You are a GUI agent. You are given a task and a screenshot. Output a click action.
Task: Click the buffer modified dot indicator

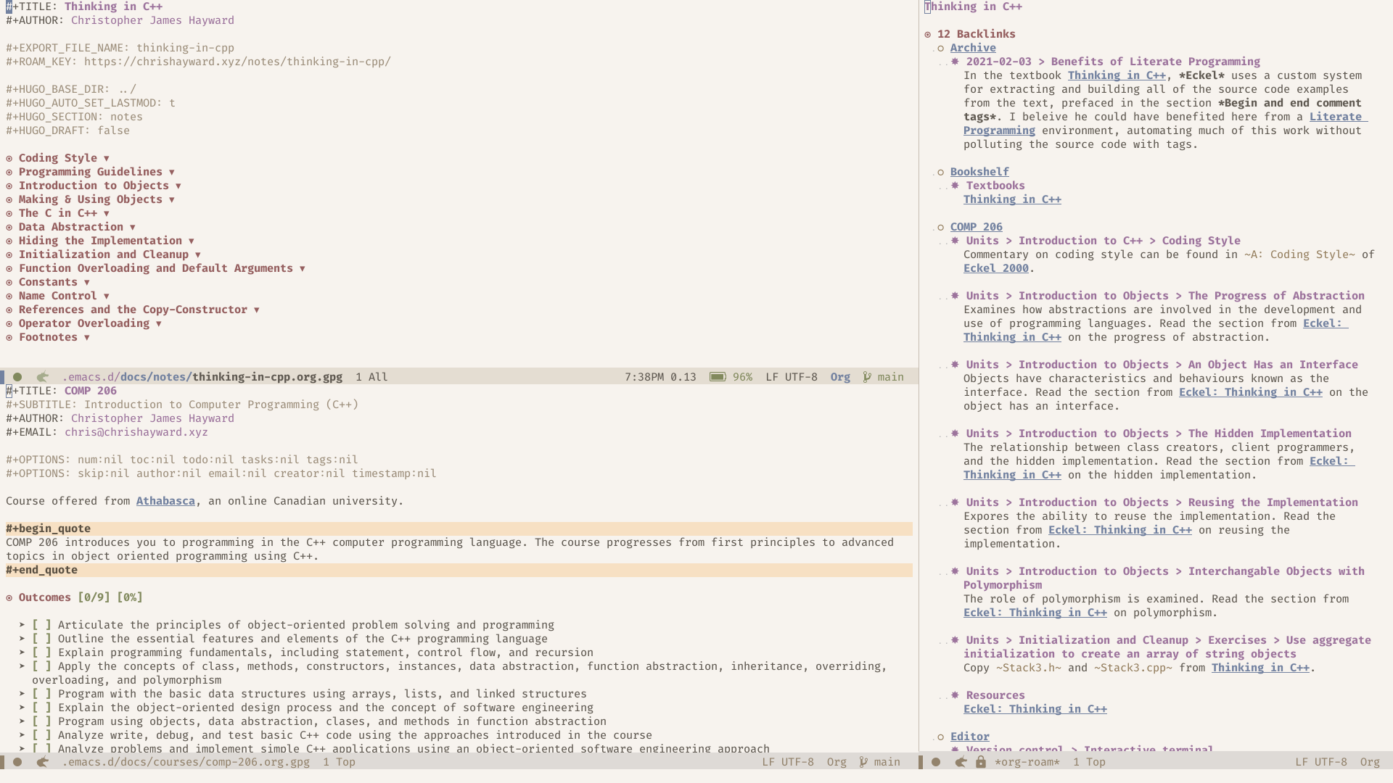click(x=17, y=377)
